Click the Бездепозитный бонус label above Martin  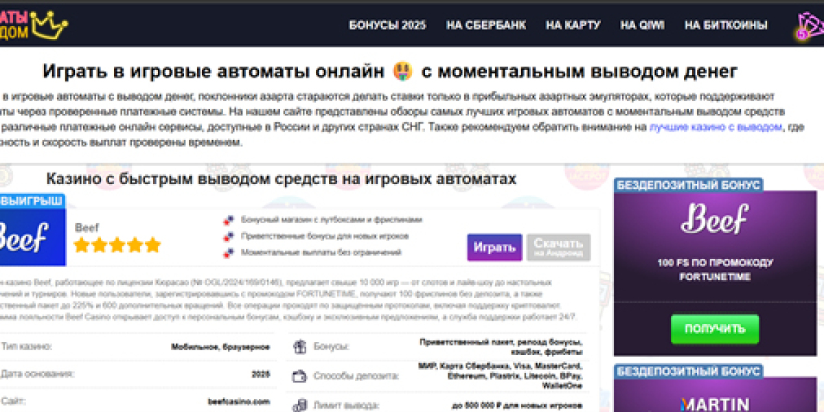[688, 371]
